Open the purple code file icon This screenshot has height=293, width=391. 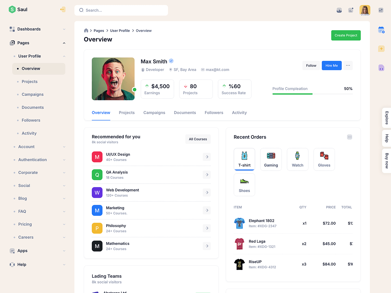(x=381, y=68)
